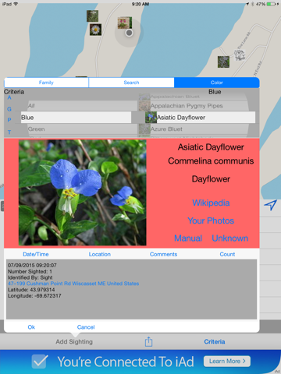Switch to the Search tab

click(131, 83)
